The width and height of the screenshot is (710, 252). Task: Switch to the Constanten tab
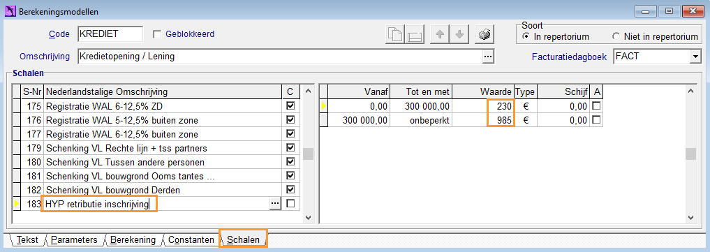coord(191,240)
